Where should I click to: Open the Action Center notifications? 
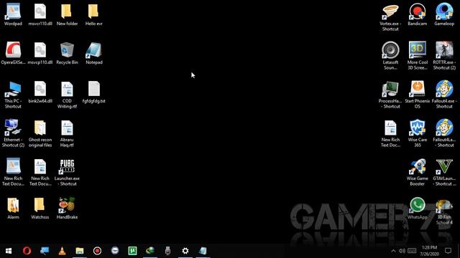(x=448, y=251)
